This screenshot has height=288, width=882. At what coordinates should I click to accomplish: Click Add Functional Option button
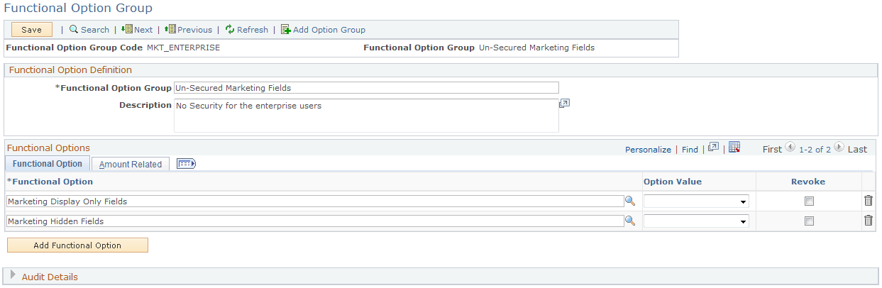click(77, 245)
